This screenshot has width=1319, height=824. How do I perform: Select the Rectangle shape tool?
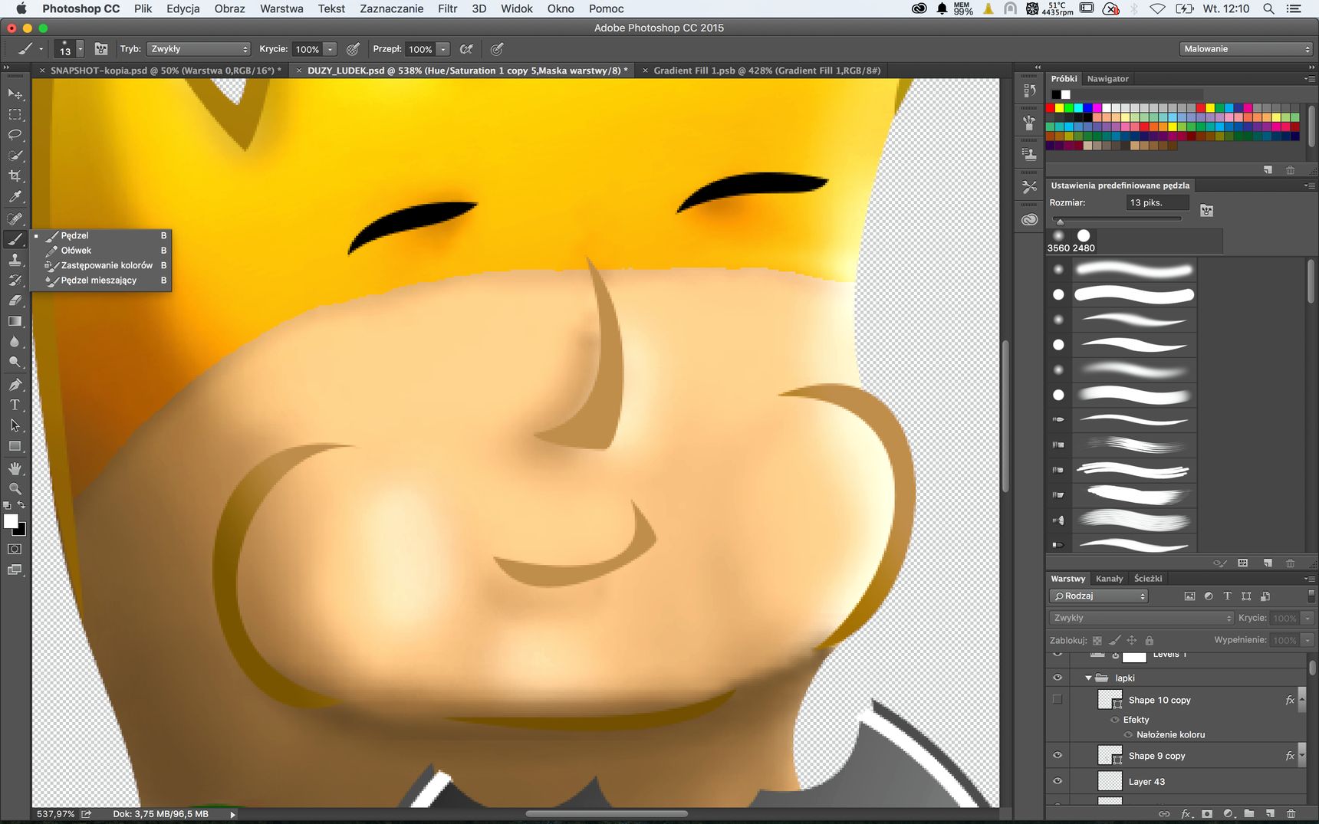15,447
